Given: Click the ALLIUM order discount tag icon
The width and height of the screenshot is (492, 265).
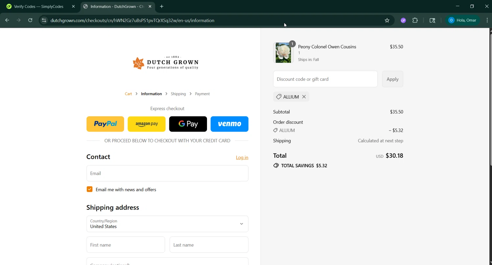Looking at the screenshot, I should [x=276, y=130].
